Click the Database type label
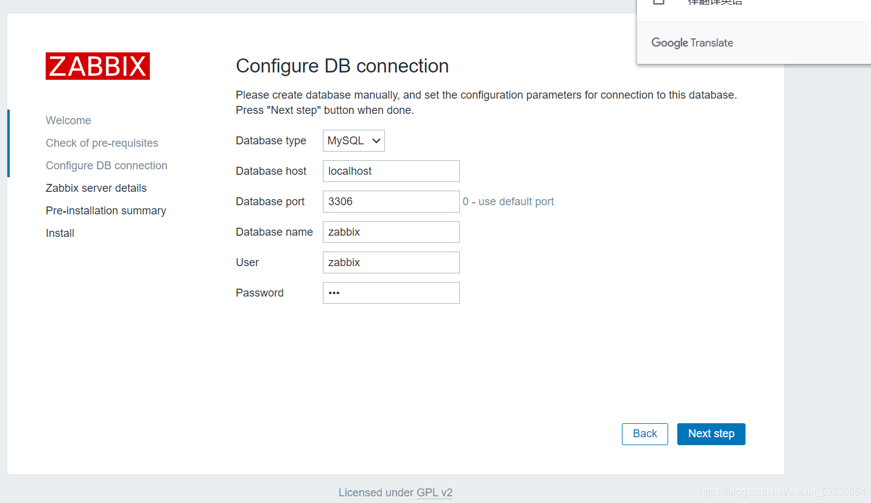Image resolution: width=871 pixels, height=503 pixels. click(x=271, y=141)
